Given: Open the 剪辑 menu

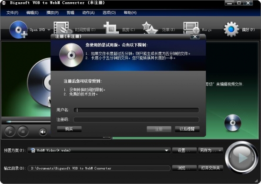Looking at the screenshot, I should click(x=70, y=13).
